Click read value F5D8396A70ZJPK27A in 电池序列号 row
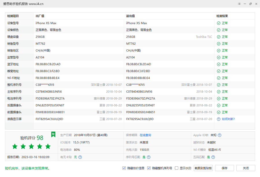Screen dimensions: 260x177 click(x=141, y=98)
